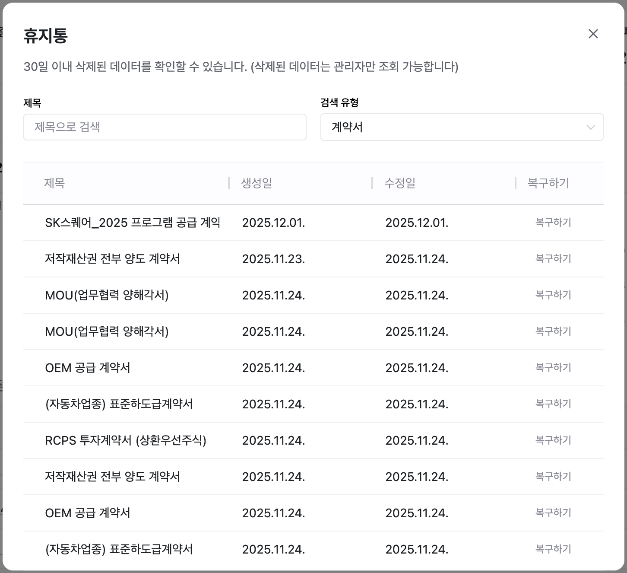
Task: Select the SK스퀘어_2025 프로그램 공급 계약 row title
Action: (133, 223)
